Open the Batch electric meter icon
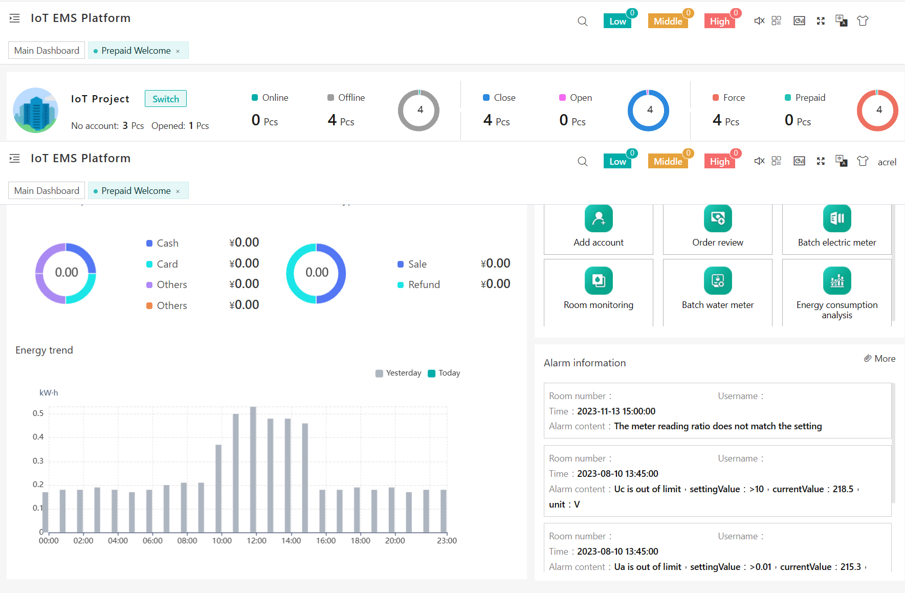 (x=837, y=218)
